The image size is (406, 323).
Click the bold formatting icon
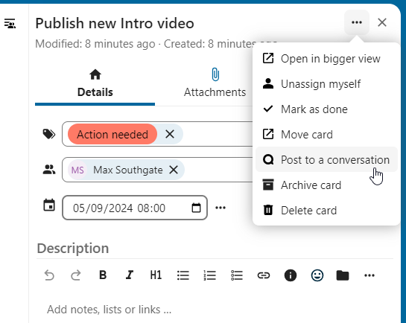[103, 275]
